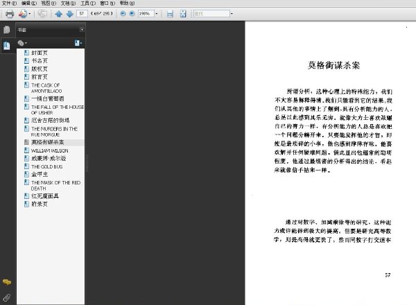Screen dimensions: 416x305
Task: Click the Print icon in toolbar
Action: pyautogui.click(x=10, y=14)
